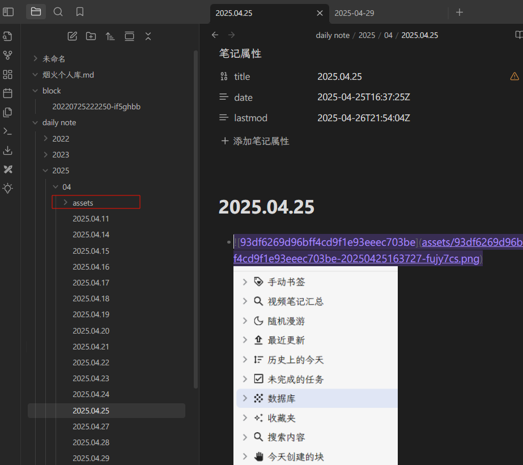
Task: Collapse all folders in file explorer
Action: coord(148,36)
